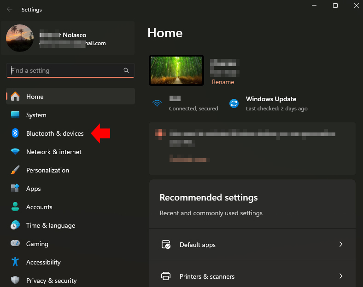The image size is (363, 287).
Task: Click the back arrow in Settings header
Action: 10,10
